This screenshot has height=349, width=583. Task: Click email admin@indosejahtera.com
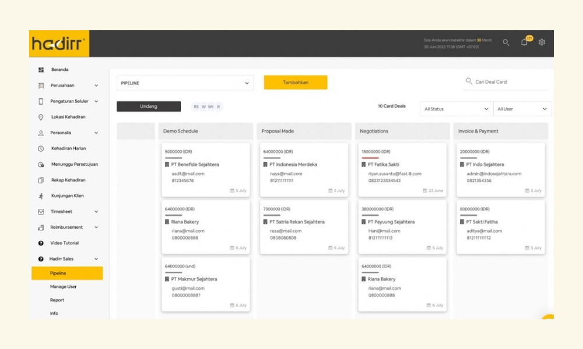pos(494,173)
